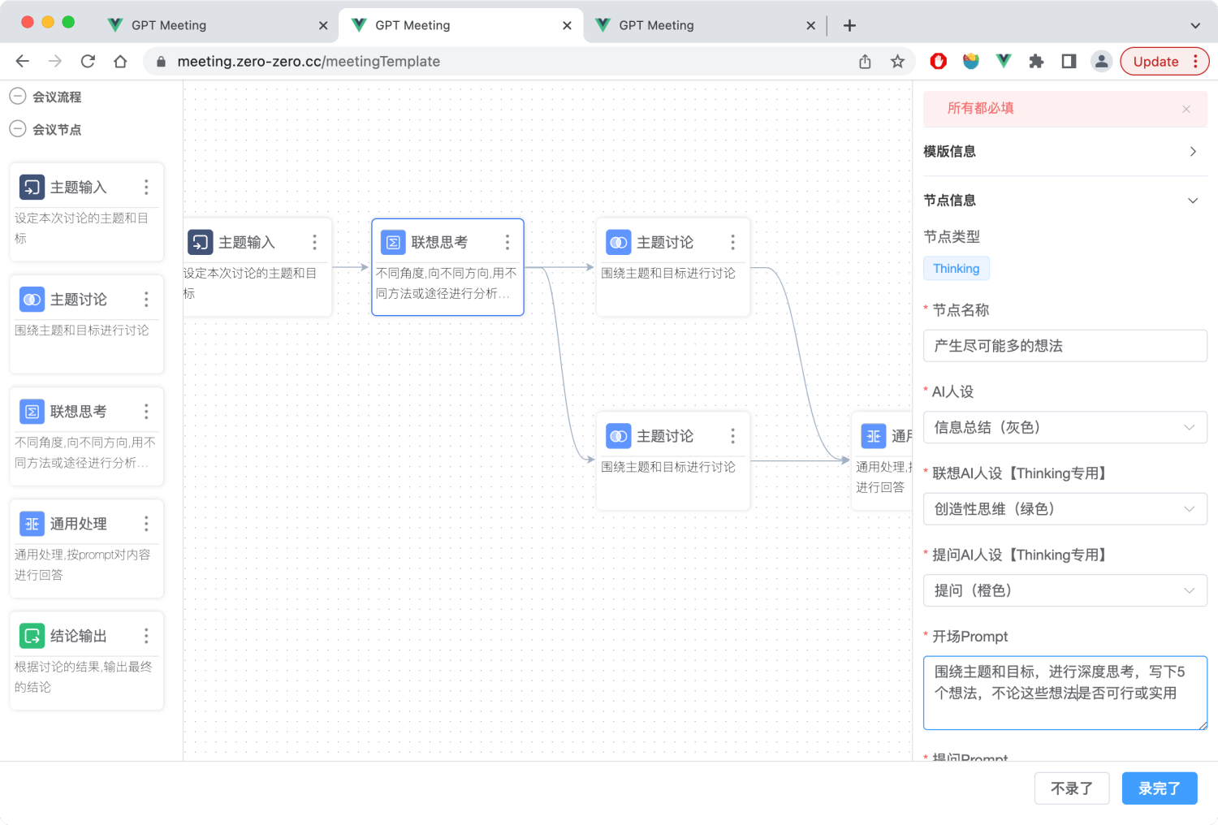The width and height of the screenshot is (1218, 825).
Task: Open the kebab menu of sidebar 主题讨论 card
Action: [146, 300]
